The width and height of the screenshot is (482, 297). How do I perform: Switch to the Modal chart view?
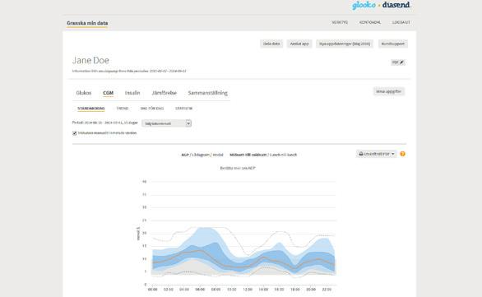218,155
